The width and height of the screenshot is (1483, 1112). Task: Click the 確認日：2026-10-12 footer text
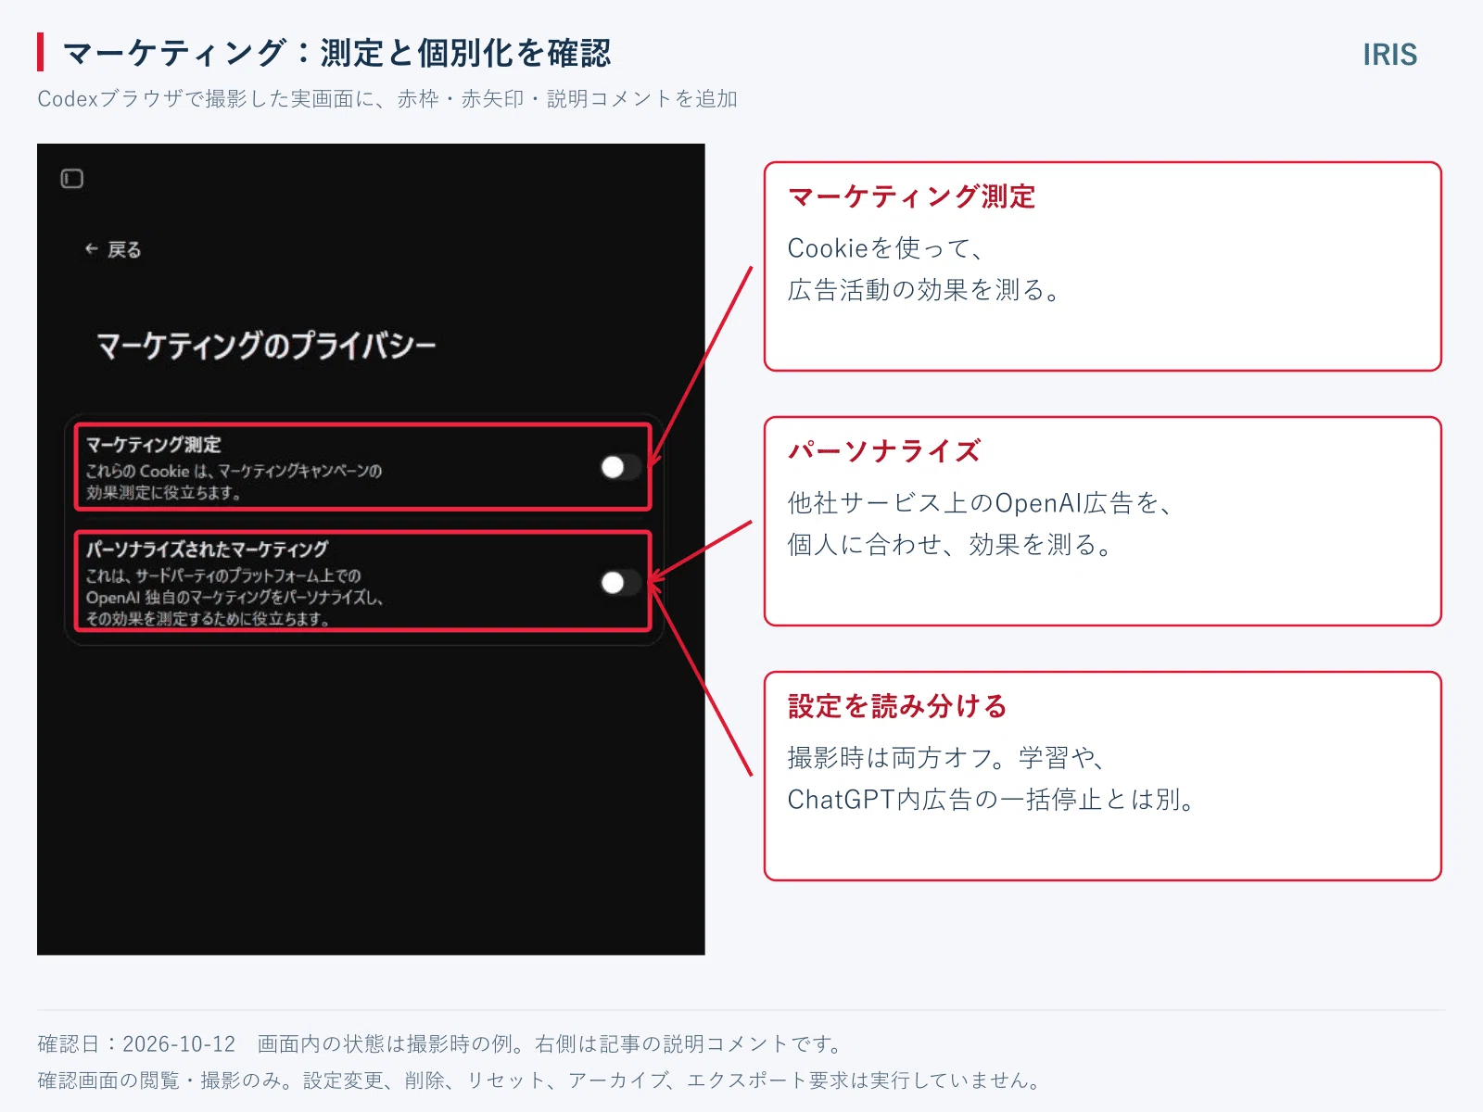click(x=136, y=1044)
